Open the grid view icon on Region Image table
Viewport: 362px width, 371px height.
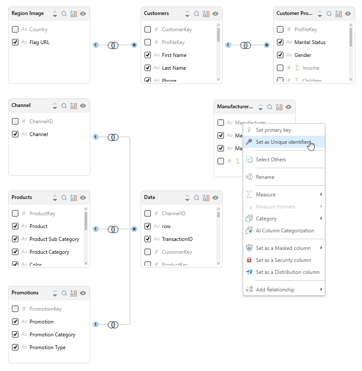coord(74,14)
